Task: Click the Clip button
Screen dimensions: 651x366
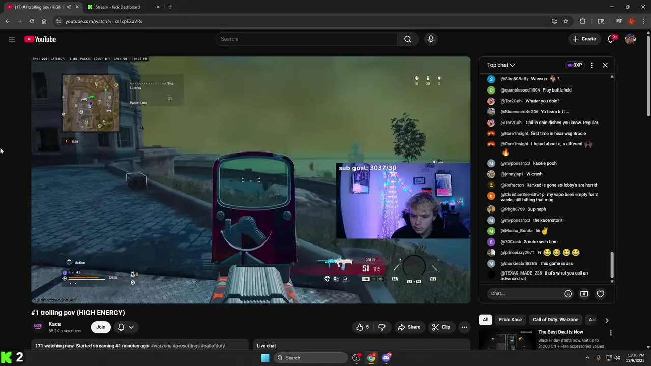Action: point(441,327)
